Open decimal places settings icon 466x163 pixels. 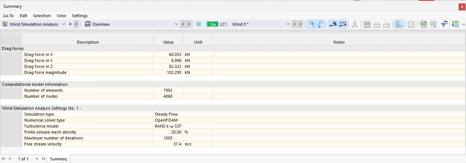(456, 24)
